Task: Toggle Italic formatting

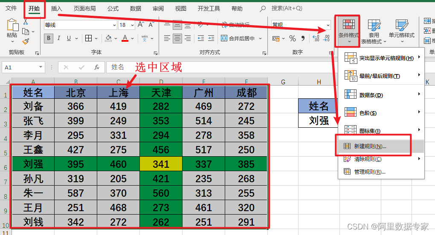Action: pyautogui.click(x=59, y=38)
